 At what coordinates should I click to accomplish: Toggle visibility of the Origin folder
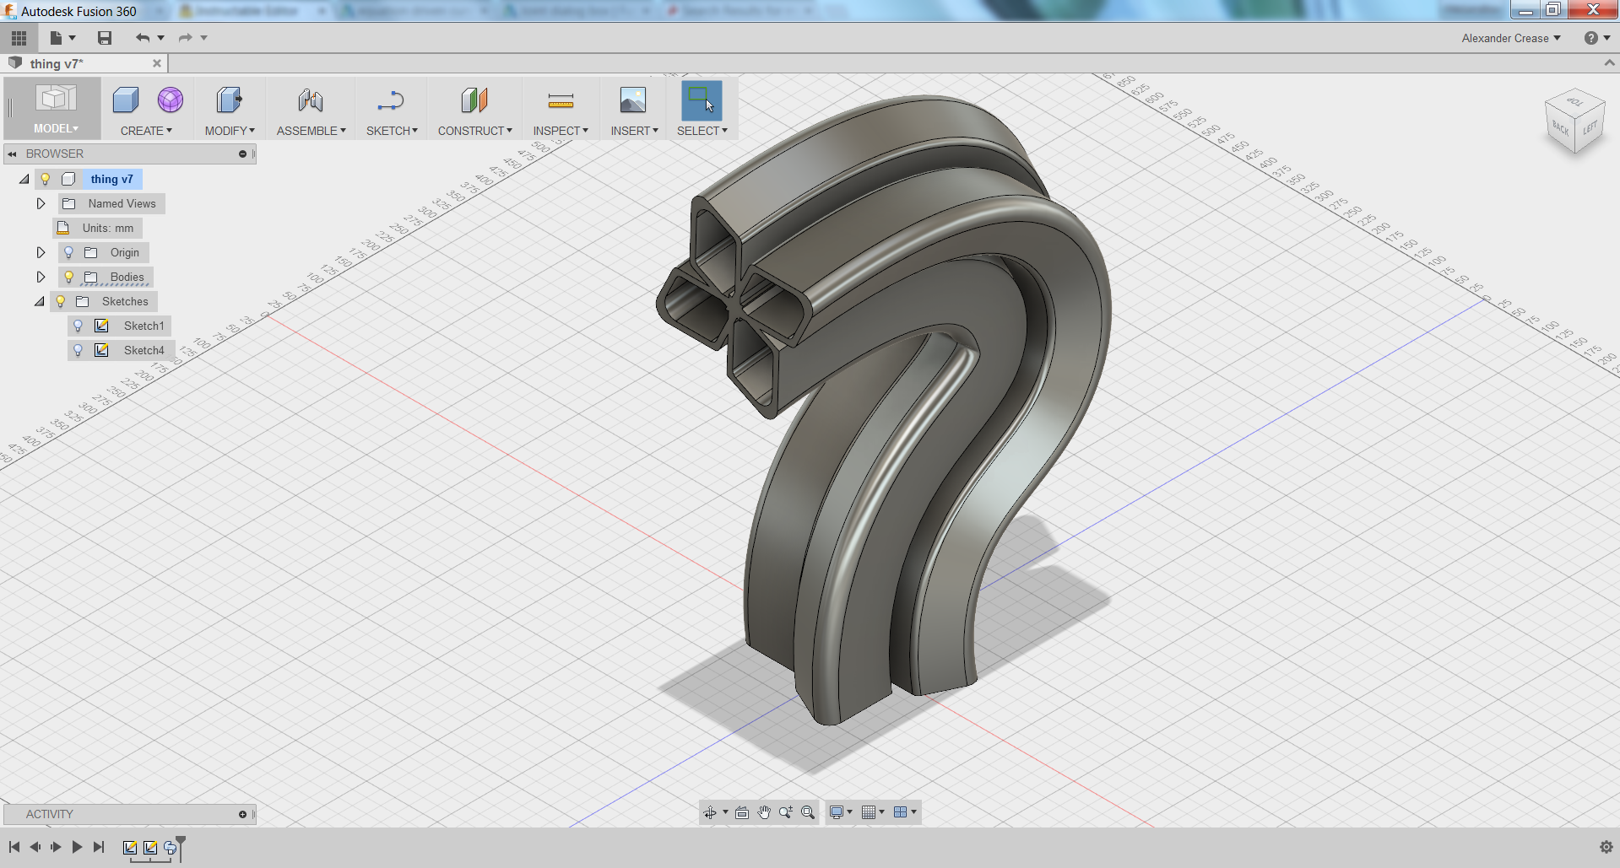click(x=68, y=252)
